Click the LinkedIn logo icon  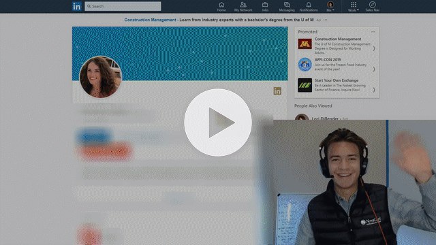(77, 6)
